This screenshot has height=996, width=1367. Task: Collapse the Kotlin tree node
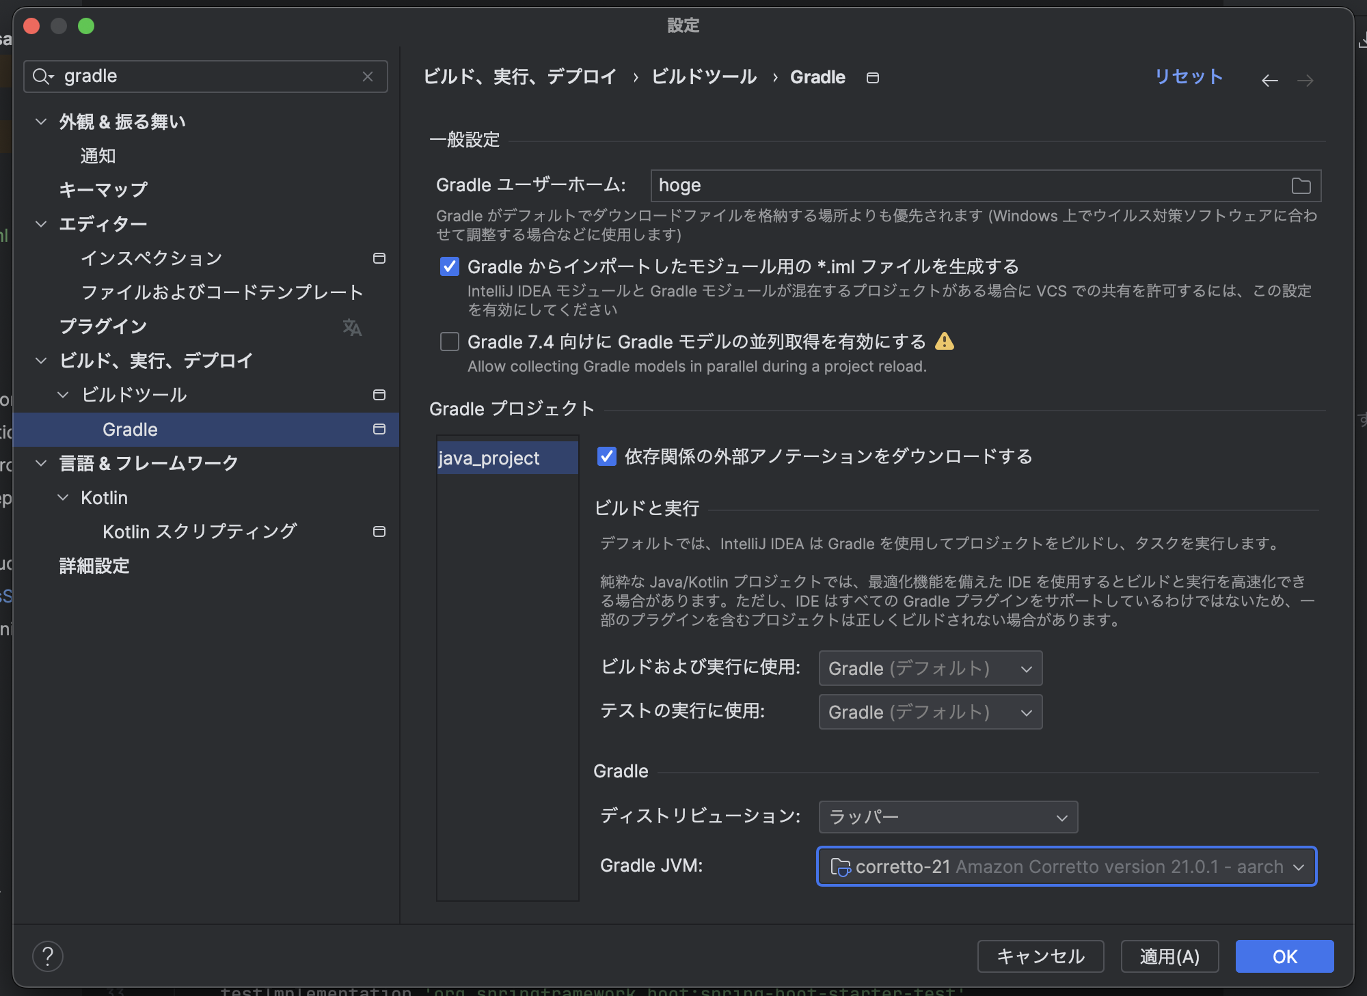64,497
